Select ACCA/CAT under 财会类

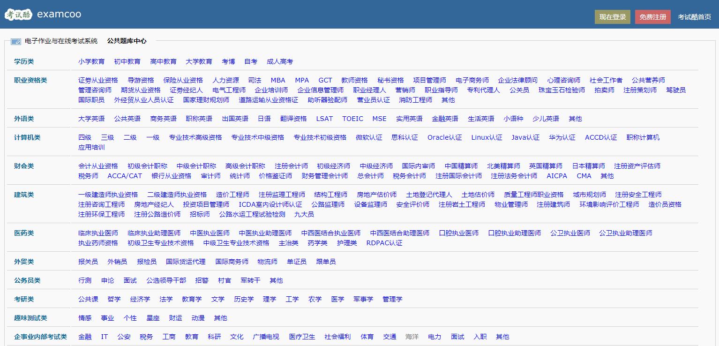click(x=124, y=176)
